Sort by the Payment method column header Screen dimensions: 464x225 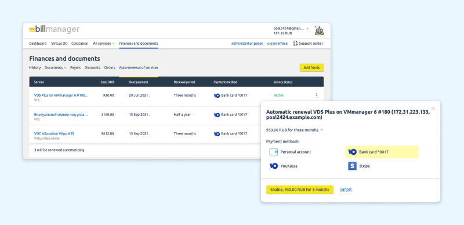[226, 82]
